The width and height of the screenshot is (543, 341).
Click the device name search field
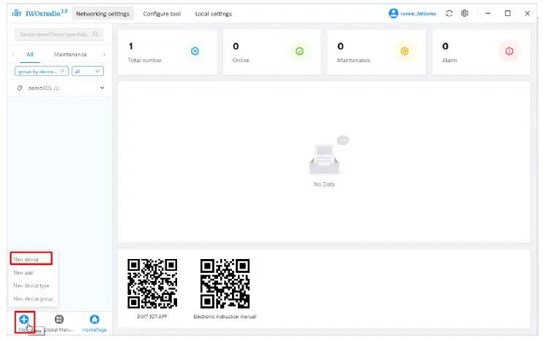(59, 34)
